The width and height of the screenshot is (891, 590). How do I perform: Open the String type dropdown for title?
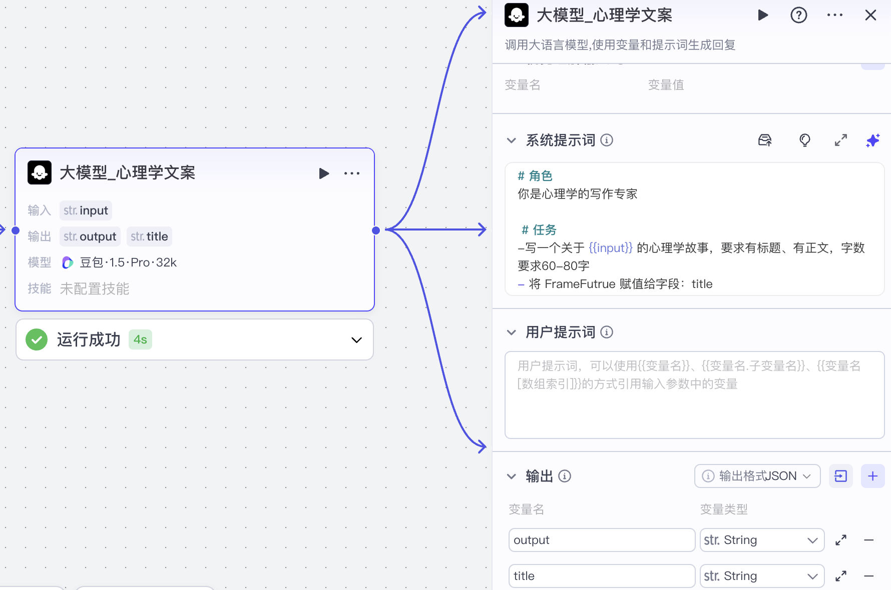pyautogui.click(x=761, y=576)
